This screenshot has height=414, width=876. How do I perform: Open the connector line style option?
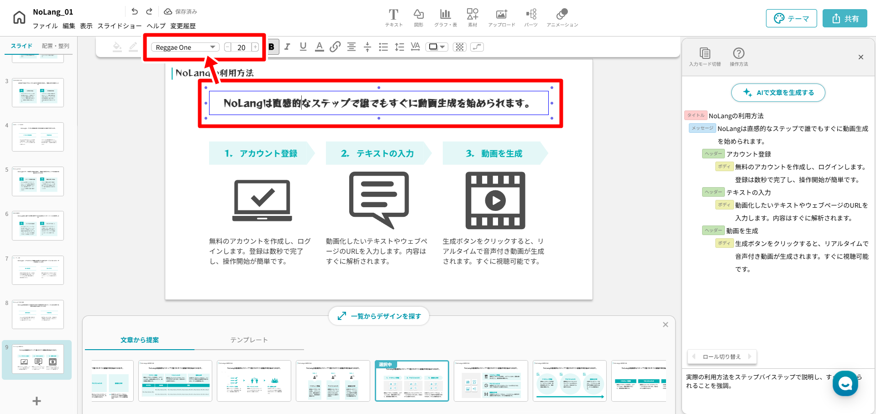[477, 47]
